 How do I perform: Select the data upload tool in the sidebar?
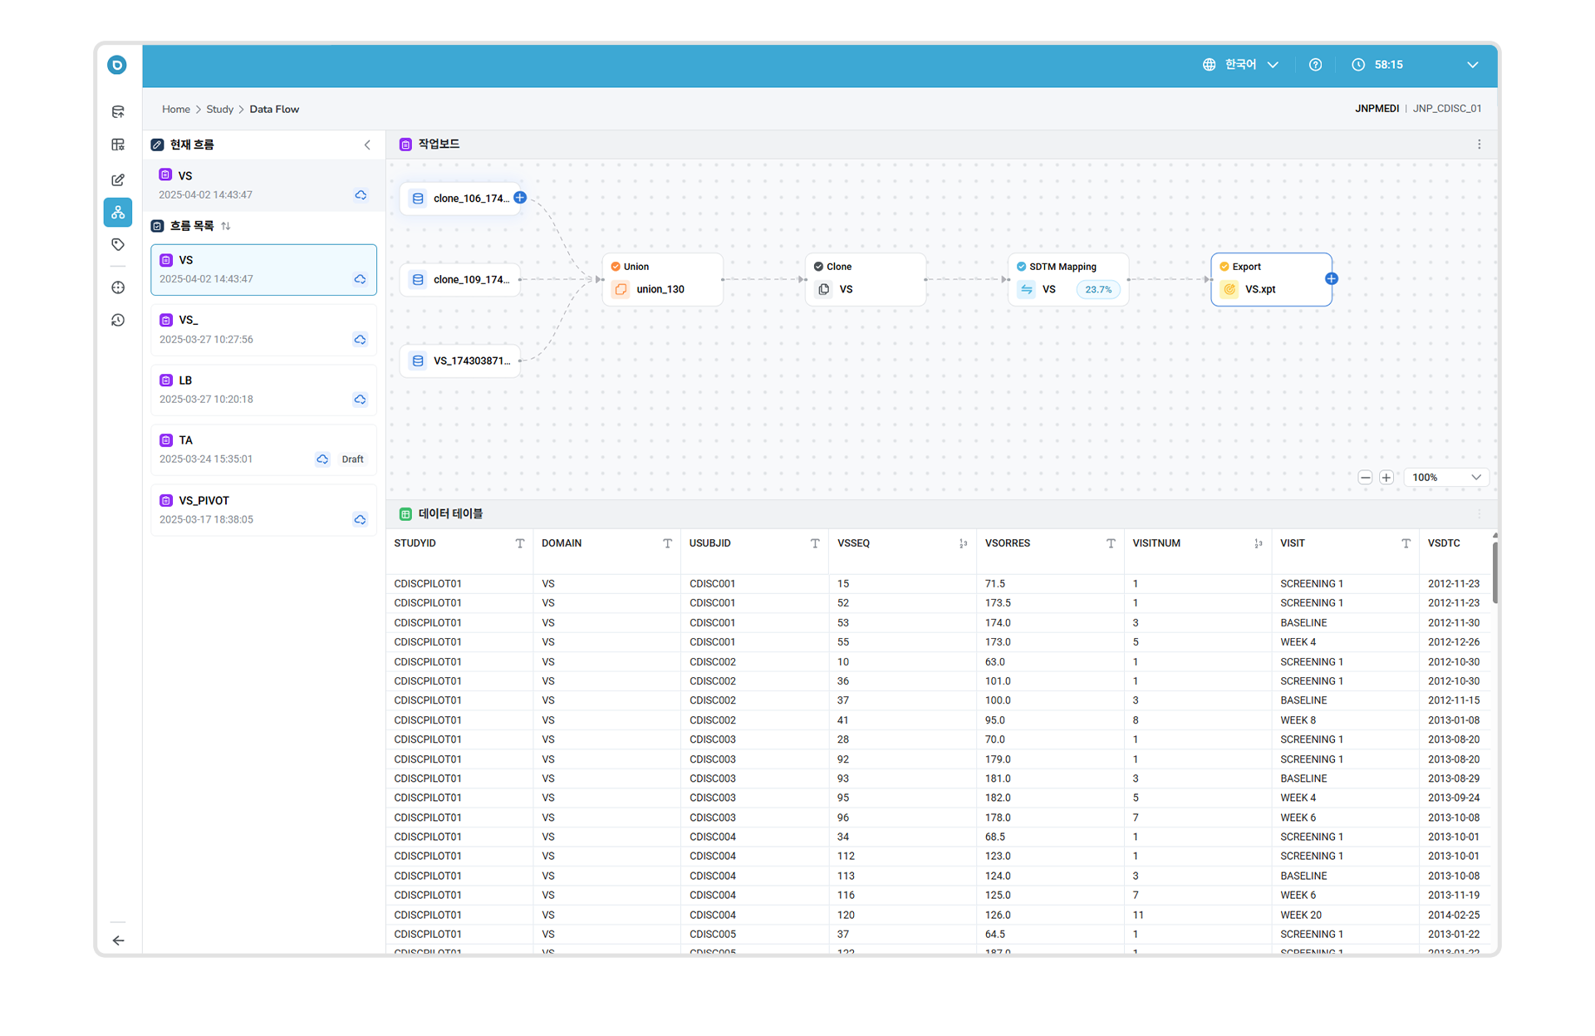pyautogui.click(x=118, y=110)
